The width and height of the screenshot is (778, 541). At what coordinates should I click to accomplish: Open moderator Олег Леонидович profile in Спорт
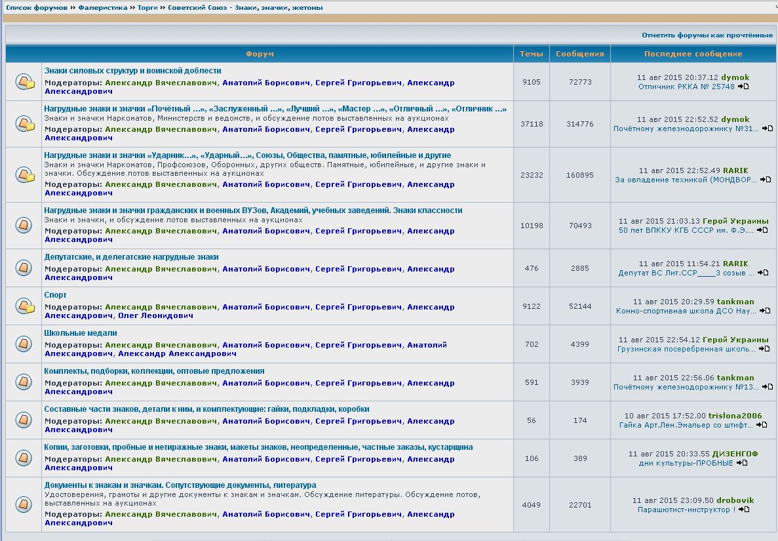[x=156, y=316]
